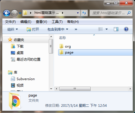The width and height of the screenshot is (135, 113).
Task: Select the org folder
Action: (x=68, y=46)
